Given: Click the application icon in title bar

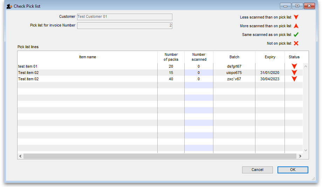Looking at the screenshot, I should click(x=9, y=6).
